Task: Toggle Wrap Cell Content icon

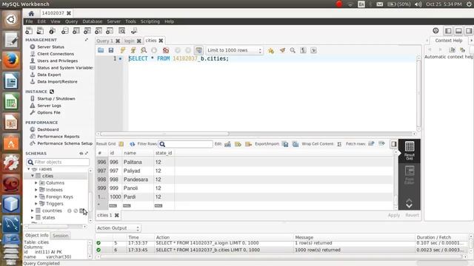Action: (x=339, y=144)
